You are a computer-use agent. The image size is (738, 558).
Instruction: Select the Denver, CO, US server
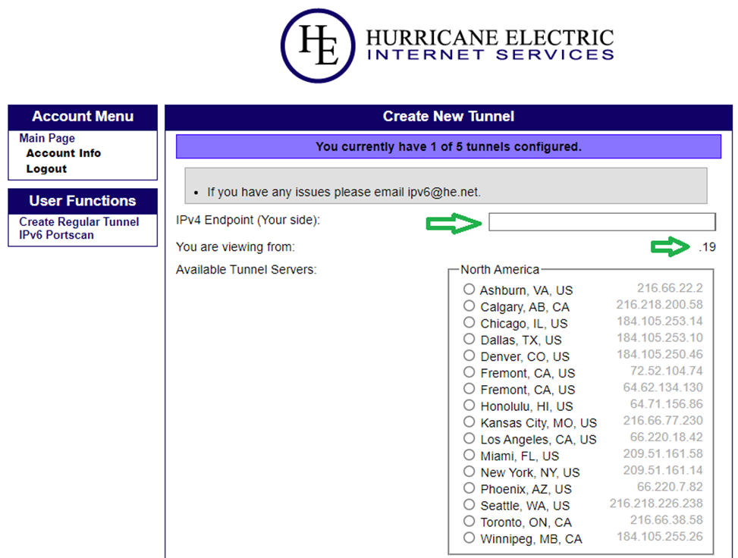(x=469, y=356)
